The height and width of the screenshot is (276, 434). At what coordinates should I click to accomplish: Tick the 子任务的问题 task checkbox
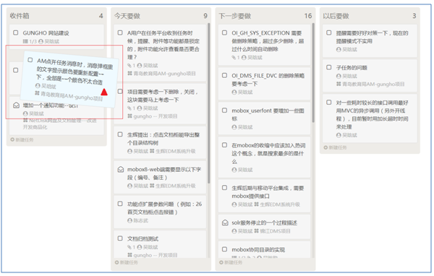(x=329, y=67)
